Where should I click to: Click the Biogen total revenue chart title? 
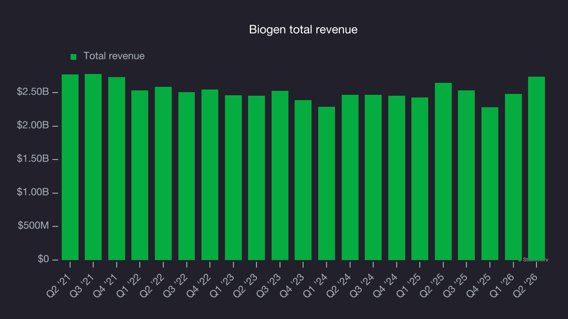click(303, 30)
